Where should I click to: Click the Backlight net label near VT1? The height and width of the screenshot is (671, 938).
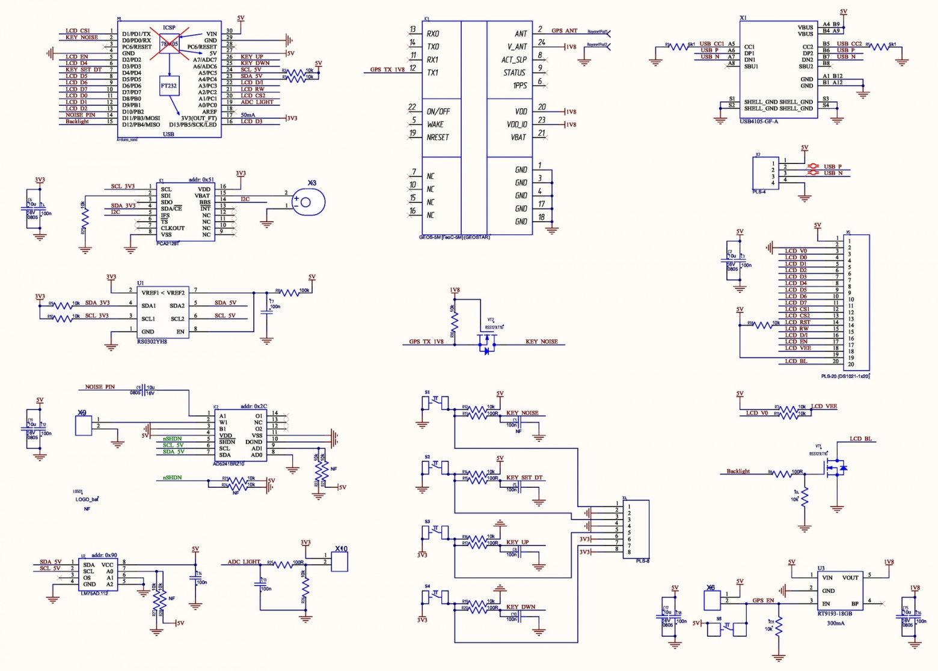pos(739,471)
